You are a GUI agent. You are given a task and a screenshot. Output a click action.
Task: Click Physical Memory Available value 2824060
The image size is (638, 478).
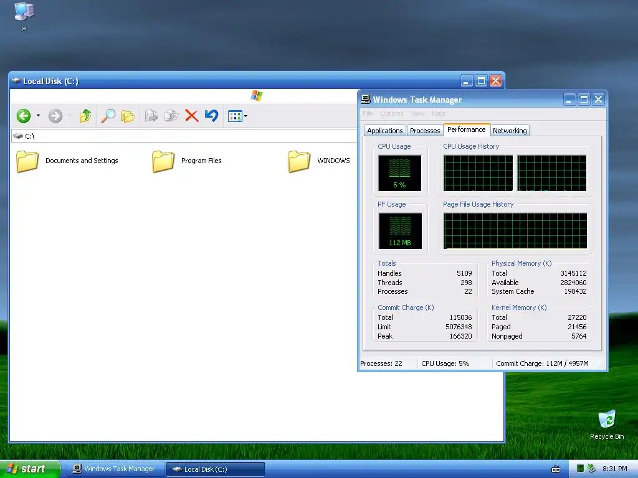click(573, 283)
